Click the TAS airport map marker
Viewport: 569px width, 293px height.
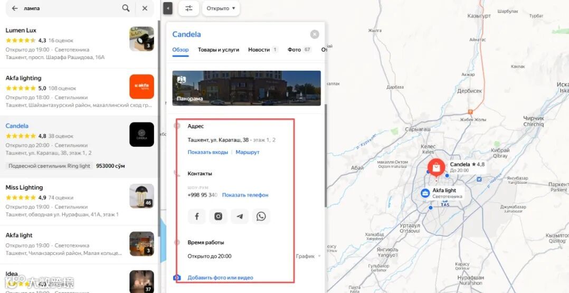[445, 203]
